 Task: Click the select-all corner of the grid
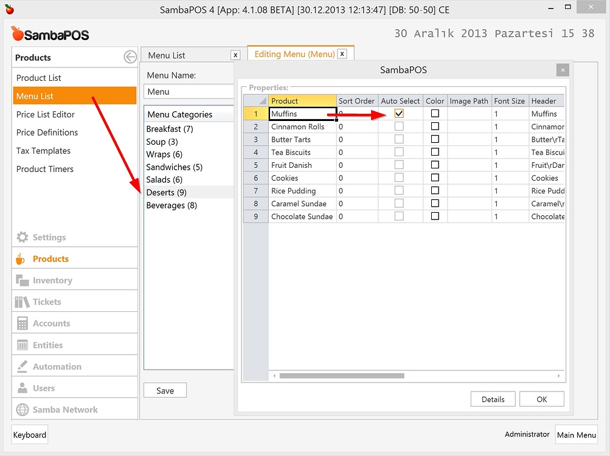click(x=256, y=101)
